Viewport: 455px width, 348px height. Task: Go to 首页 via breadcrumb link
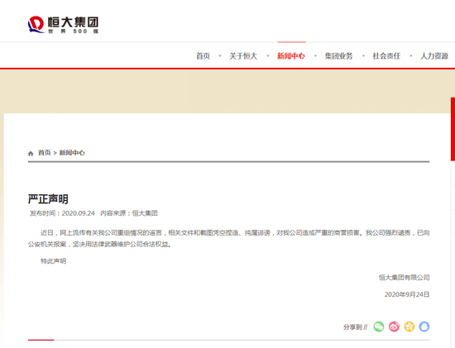click(45, 153)
